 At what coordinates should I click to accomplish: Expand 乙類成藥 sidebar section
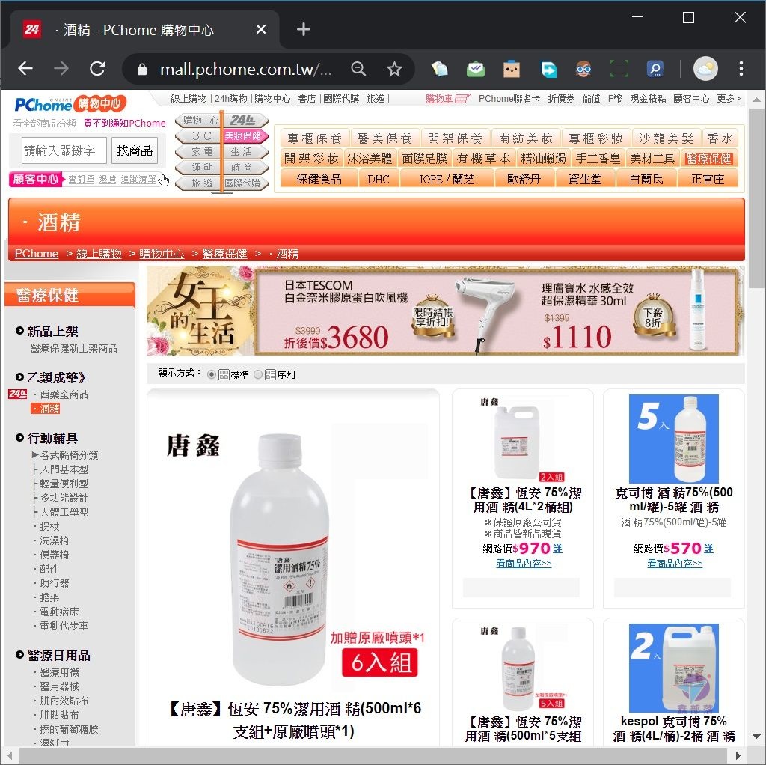click(x=51, y=377)
